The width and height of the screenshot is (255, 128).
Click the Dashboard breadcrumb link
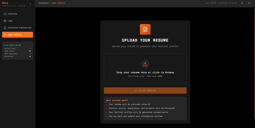(43, 3)
